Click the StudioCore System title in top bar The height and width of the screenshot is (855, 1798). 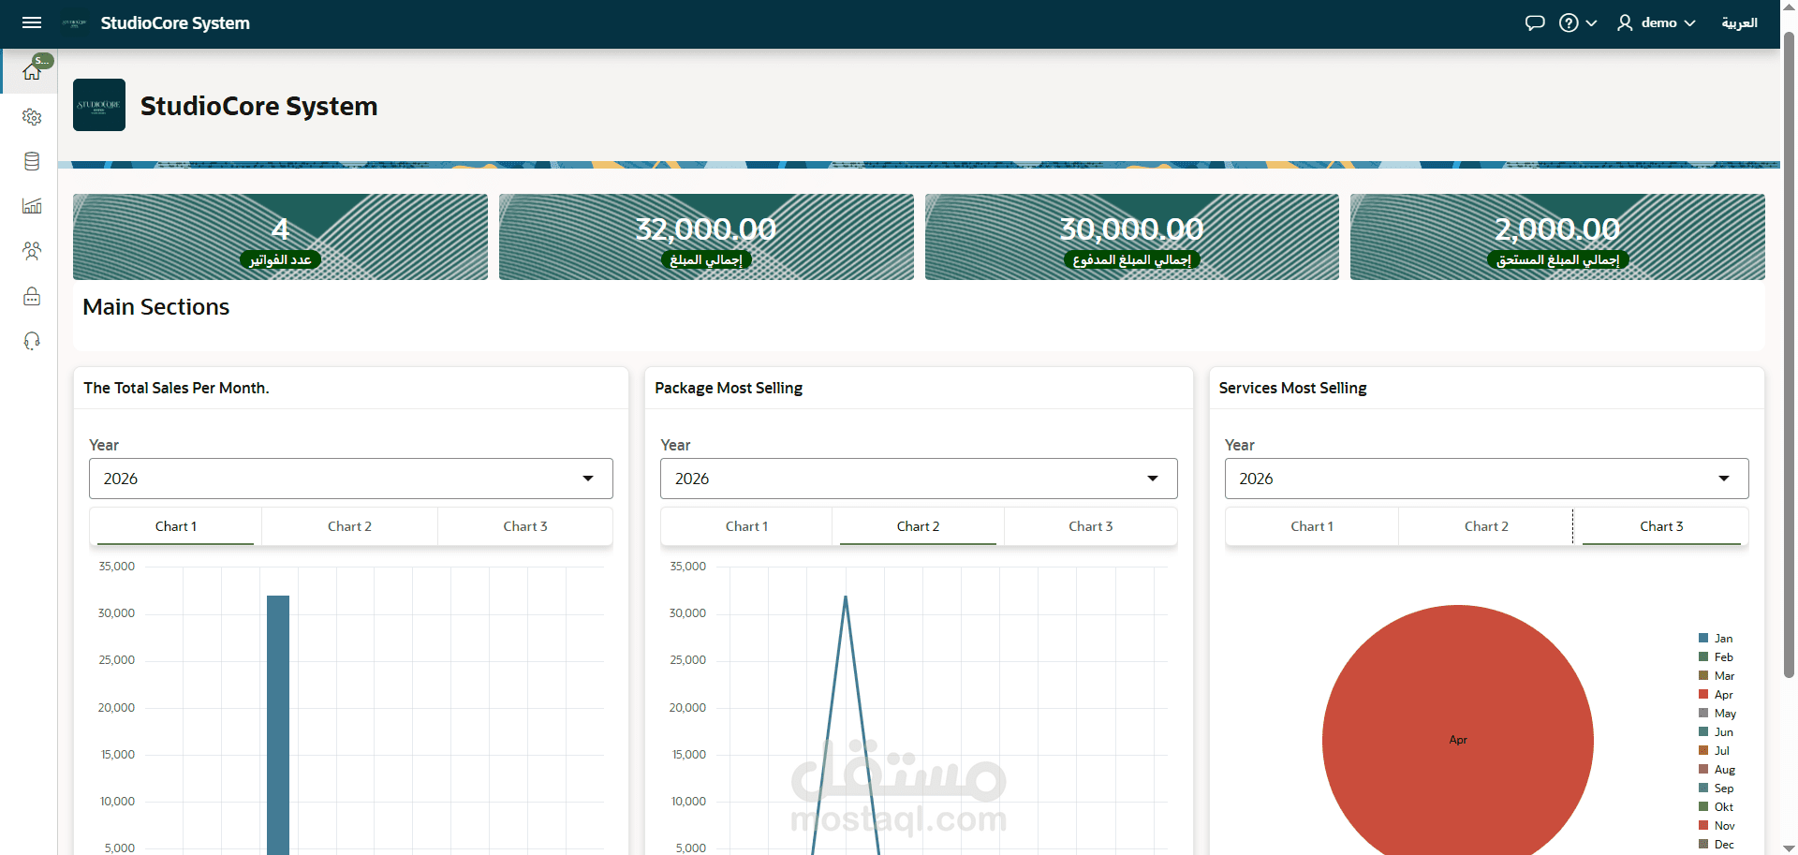click(x=175, y=23)
